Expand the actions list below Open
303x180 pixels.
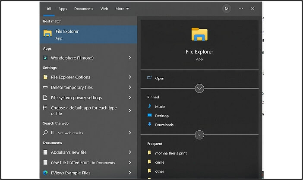point(199,88)
